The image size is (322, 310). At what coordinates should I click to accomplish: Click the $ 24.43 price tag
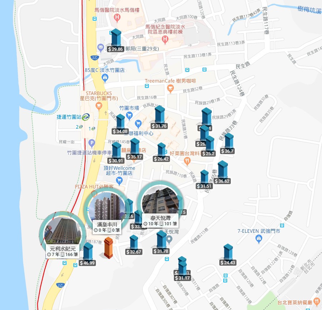pos(228,262)
